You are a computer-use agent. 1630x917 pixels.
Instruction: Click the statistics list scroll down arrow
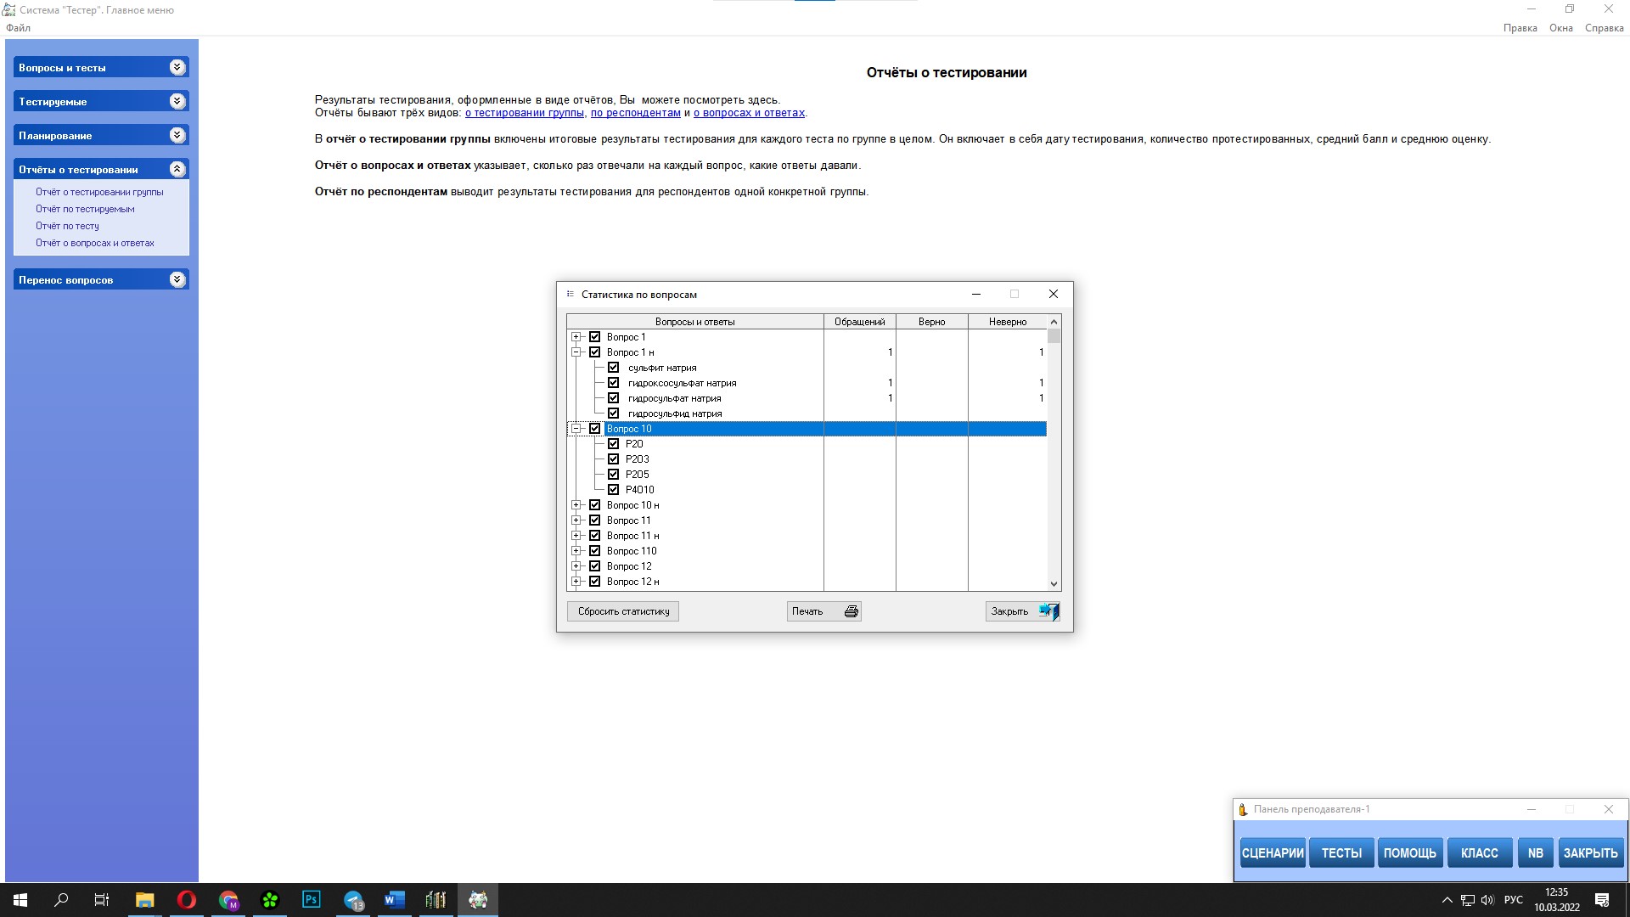(x=1054, y=583)
